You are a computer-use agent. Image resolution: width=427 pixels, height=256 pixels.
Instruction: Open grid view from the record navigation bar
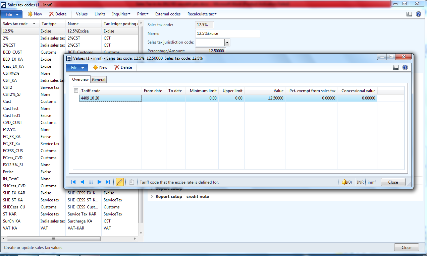pyautogui.click(x=91, y=182)
